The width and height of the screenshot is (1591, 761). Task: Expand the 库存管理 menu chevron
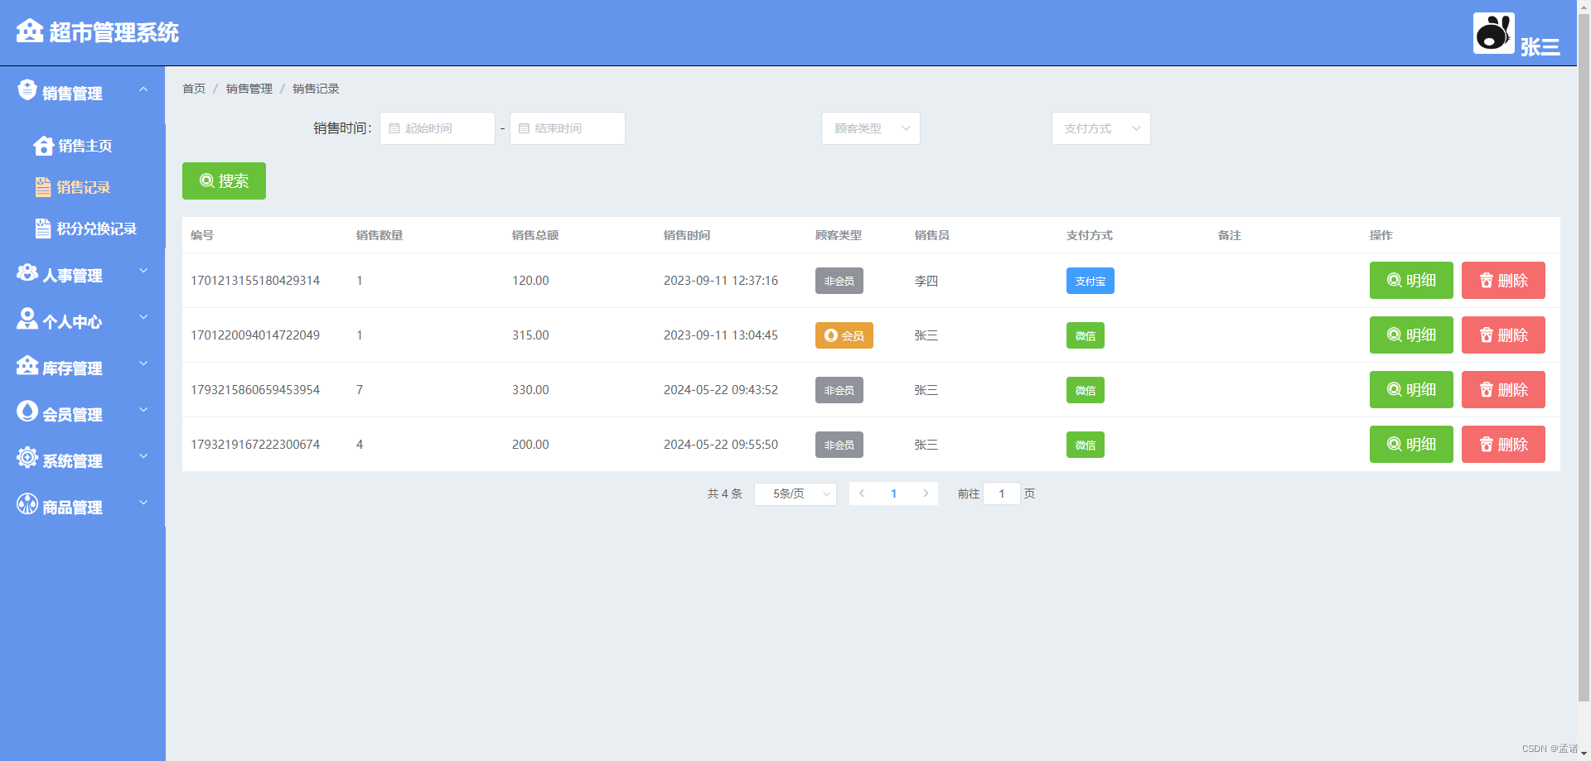(143, 364)
